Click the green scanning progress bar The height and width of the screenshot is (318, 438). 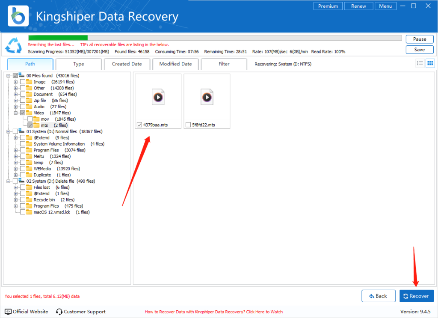tap(58, 38)
